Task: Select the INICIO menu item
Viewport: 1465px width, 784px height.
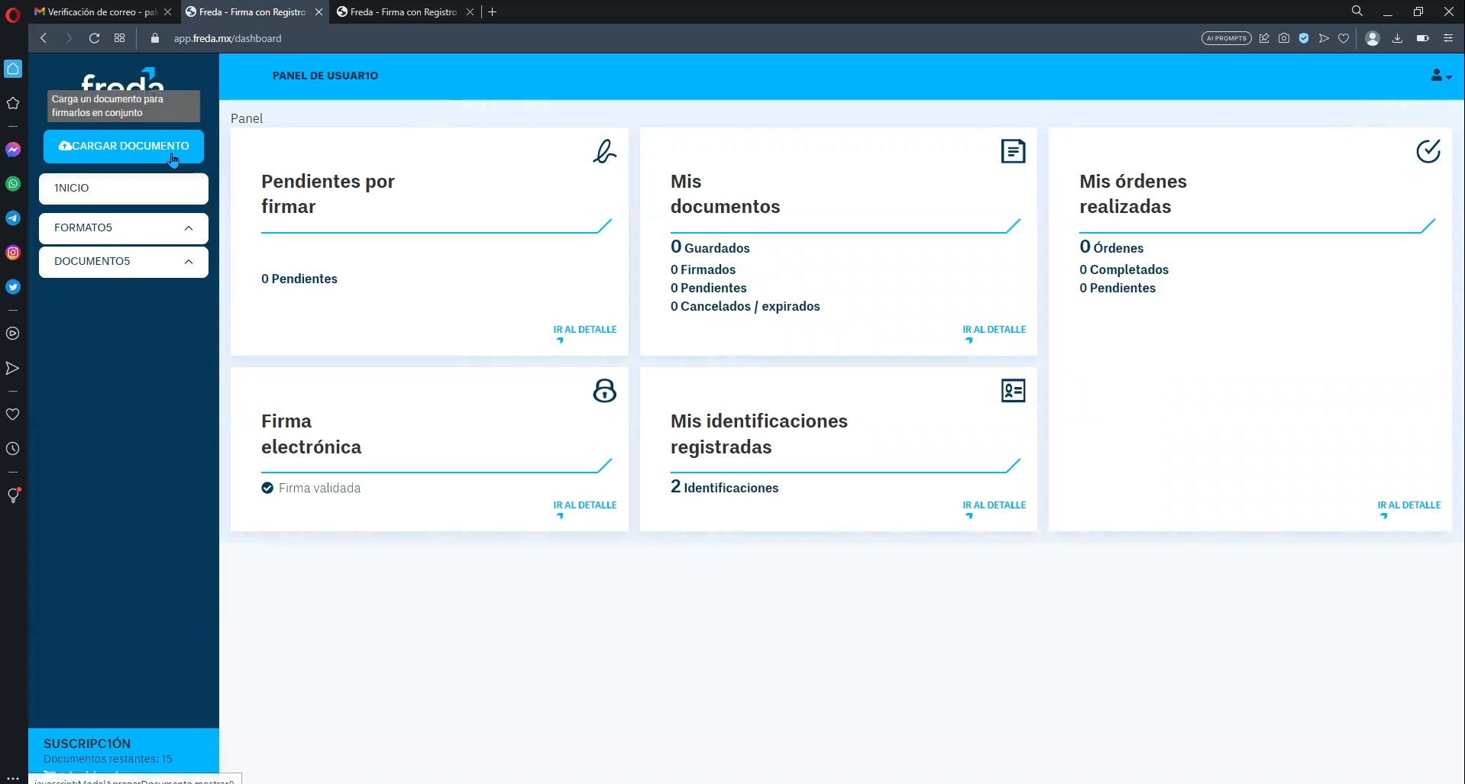Action: tap(123, 189)
